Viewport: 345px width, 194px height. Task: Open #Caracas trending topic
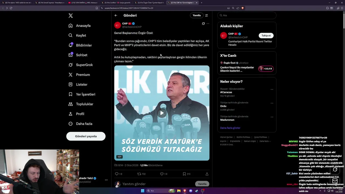[x=226, y=92]
